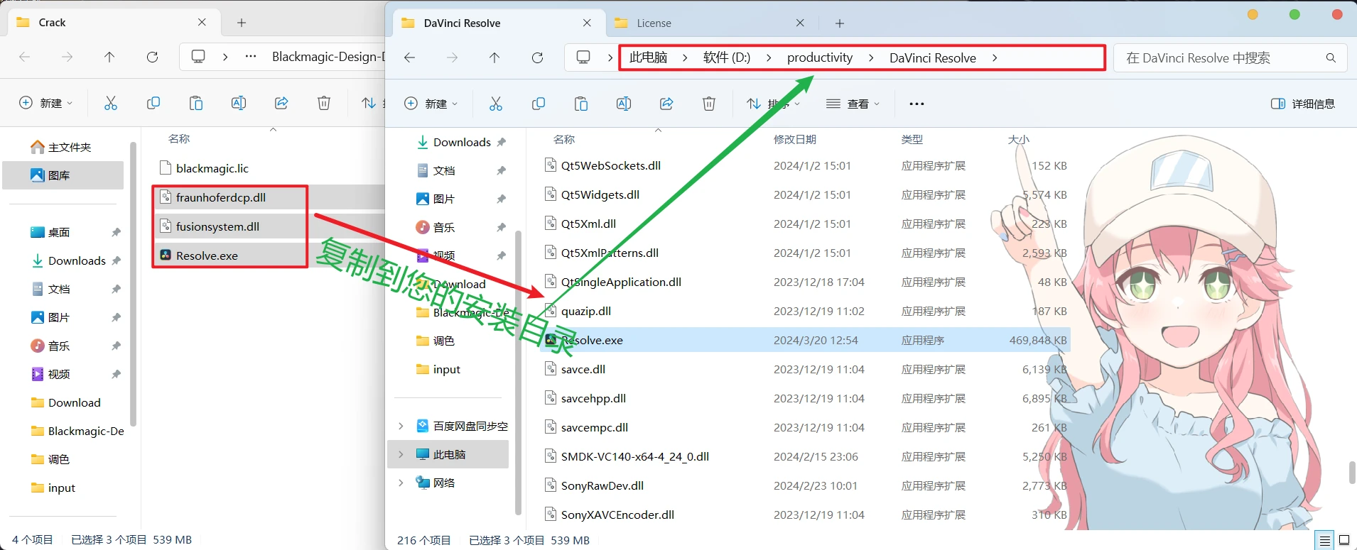Click productivity breadcrumb in address bar
Viewport: 1357px width, 550px height.
(x=820, y=58)
